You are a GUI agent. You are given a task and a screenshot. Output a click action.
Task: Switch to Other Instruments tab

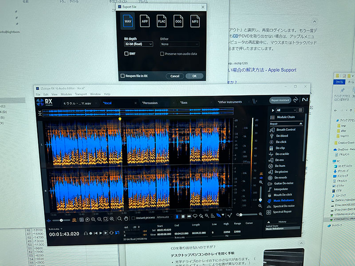click(229, 102)
